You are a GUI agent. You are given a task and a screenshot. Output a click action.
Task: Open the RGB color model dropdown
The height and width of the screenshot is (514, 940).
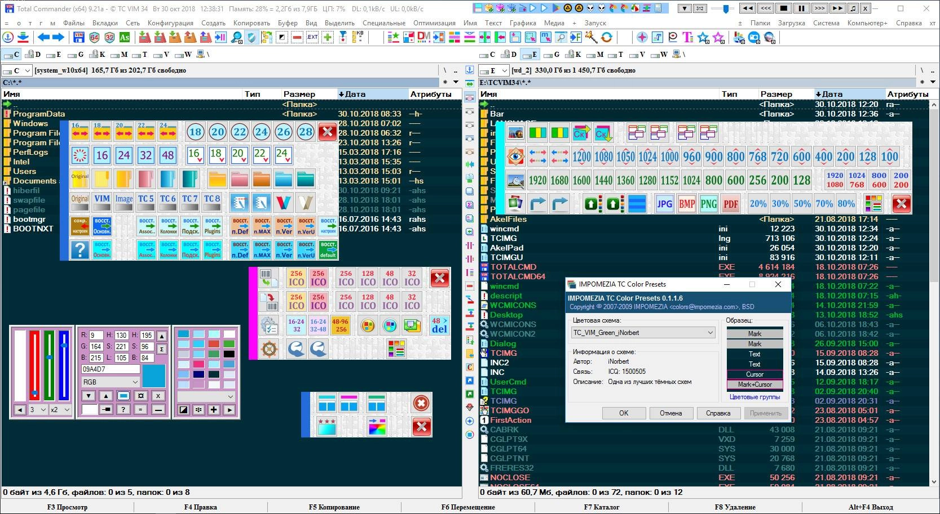(x=110, y=382)
